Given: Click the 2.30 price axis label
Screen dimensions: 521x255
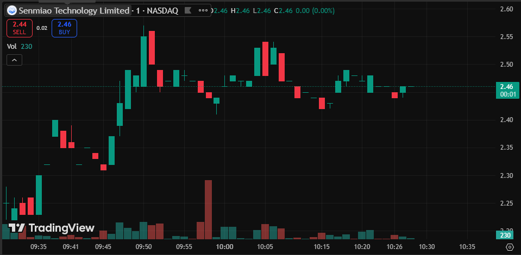Looking at the screenshot, I should tap(507, 175).
